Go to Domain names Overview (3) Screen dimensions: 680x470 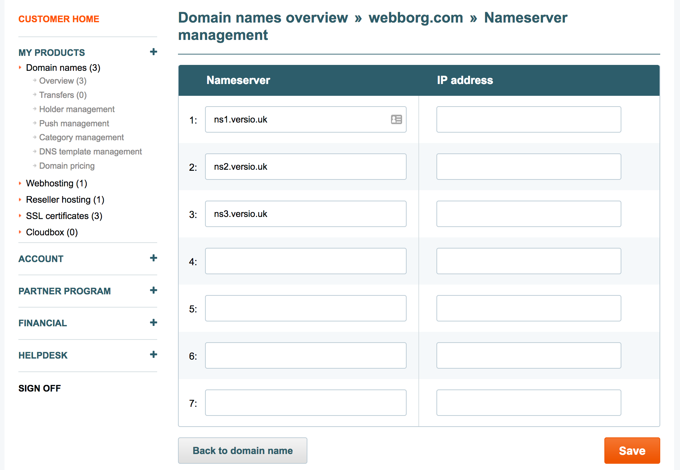(x=62, y=81)
